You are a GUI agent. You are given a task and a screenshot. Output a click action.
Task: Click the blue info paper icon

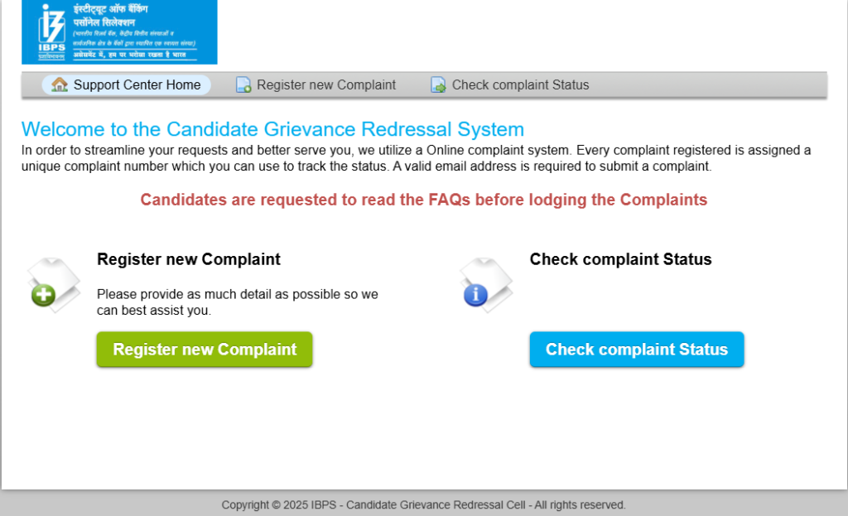[x=485, y=284]
